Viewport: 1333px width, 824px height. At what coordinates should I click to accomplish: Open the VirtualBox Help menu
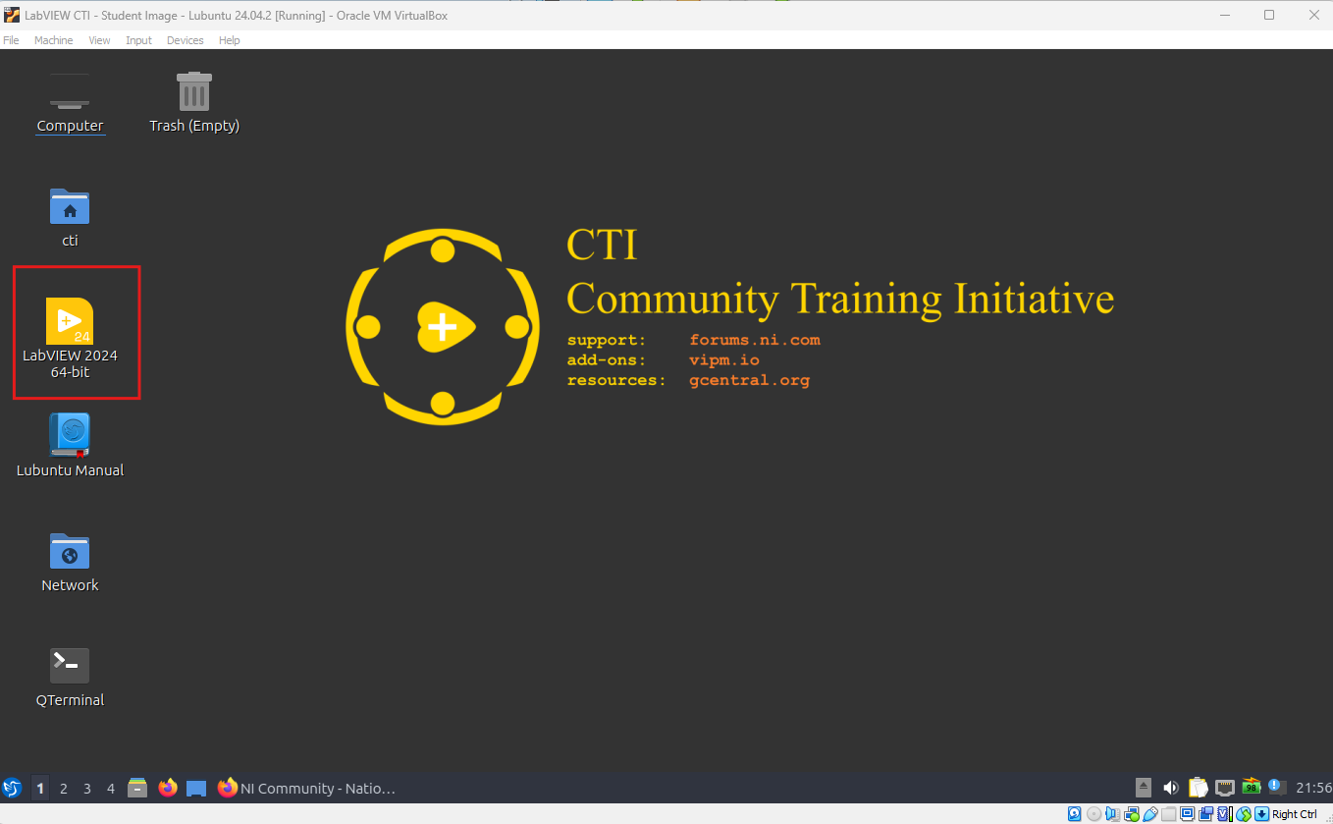pyautogui.click(x=229, y=40)
